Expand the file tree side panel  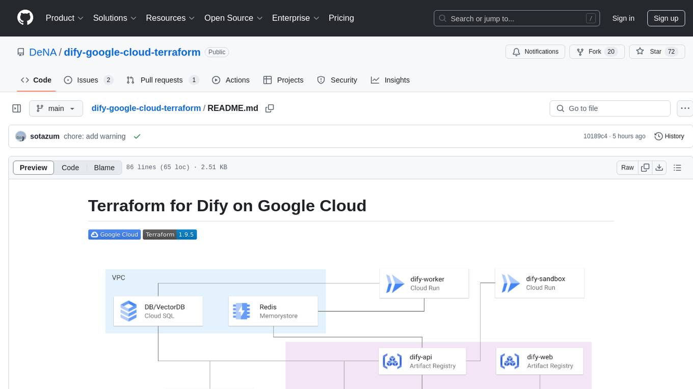click(17, 108)
